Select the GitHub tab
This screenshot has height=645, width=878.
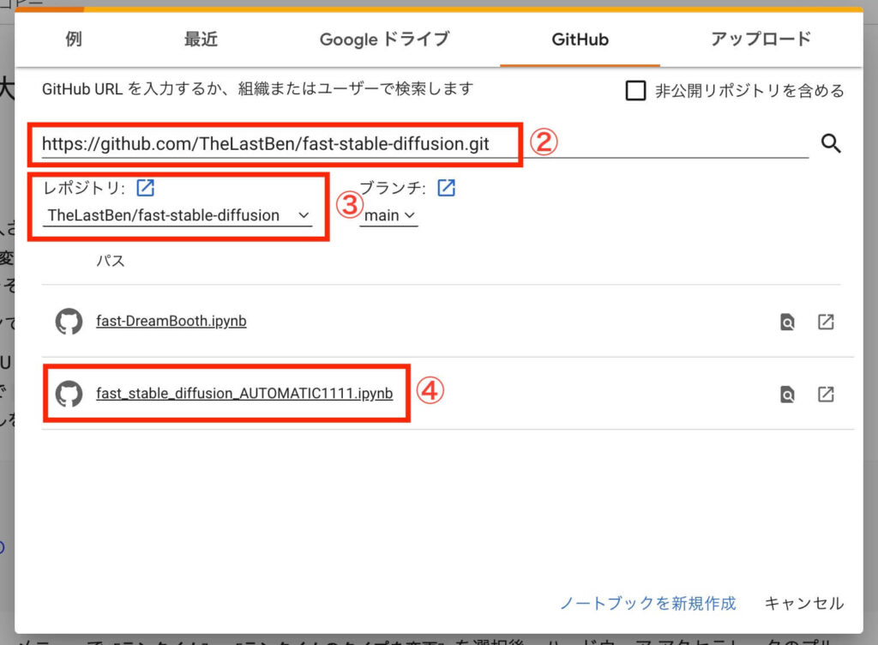pos(580,39)
